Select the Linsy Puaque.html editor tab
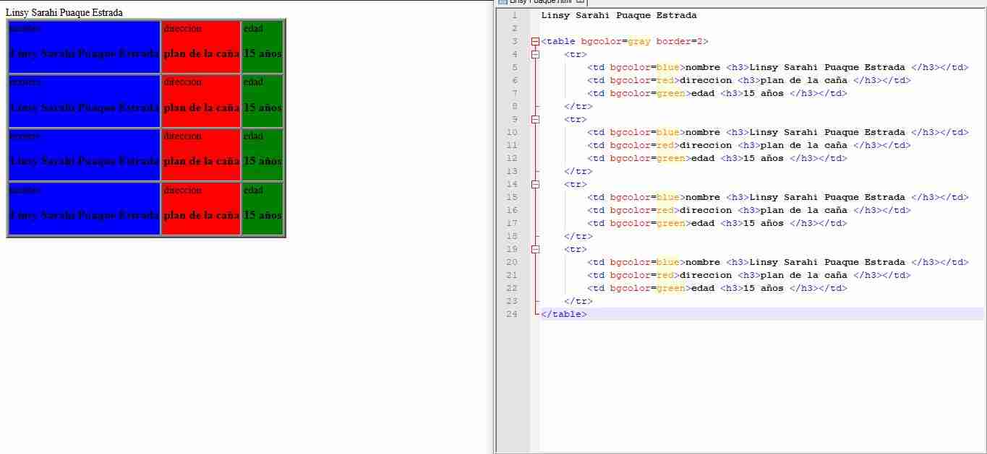Image resolution: width=987 pixels, height=454 pixels. (541, 2)
